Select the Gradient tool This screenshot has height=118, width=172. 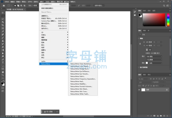point(3,50)
